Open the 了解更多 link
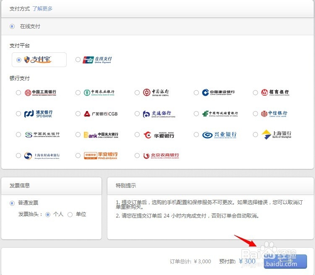This screenshot has width=315, height=275. (x=42, y=9)
